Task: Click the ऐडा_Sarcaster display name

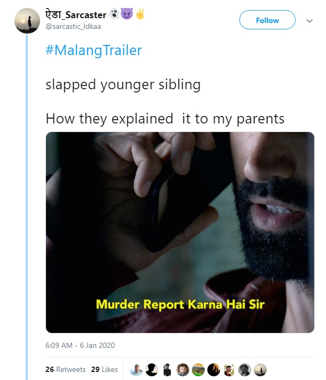Action: pyautogui.click(x=76, y=15)
